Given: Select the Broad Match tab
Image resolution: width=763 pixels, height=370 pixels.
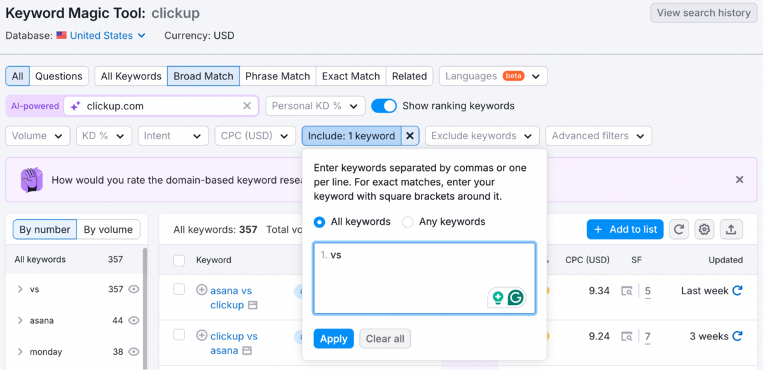Looking at the screenshot, I should (203, 76).
